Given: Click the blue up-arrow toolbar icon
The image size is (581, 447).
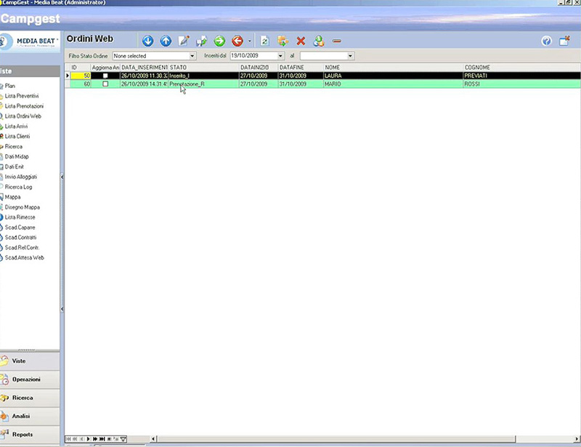Looking at the screenshot, I should click(x=166, y=41).
